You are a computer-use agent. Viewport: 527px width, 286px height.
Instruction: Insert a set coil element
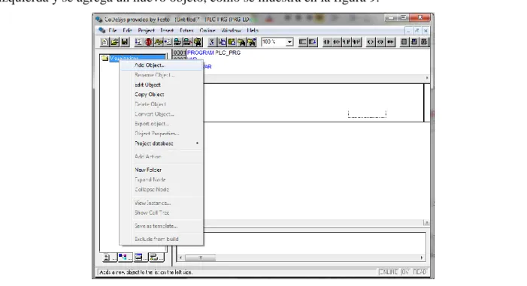pos(380,42)
